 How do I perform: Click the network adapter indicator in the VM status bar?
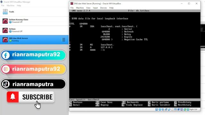[x=166, y=109]
